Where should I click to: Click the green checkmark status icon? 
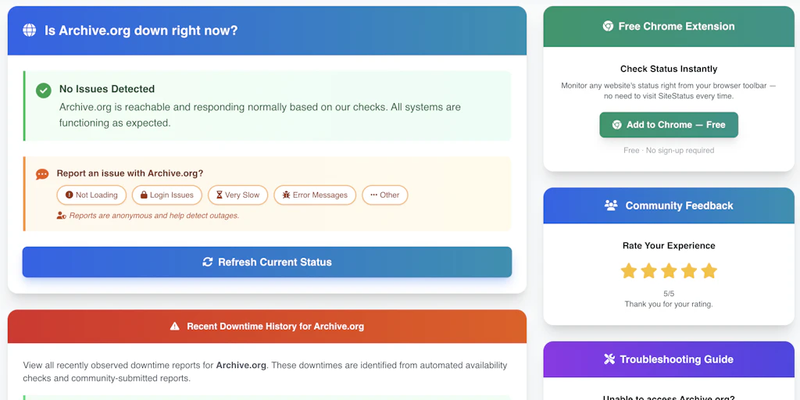pos(44,91)
